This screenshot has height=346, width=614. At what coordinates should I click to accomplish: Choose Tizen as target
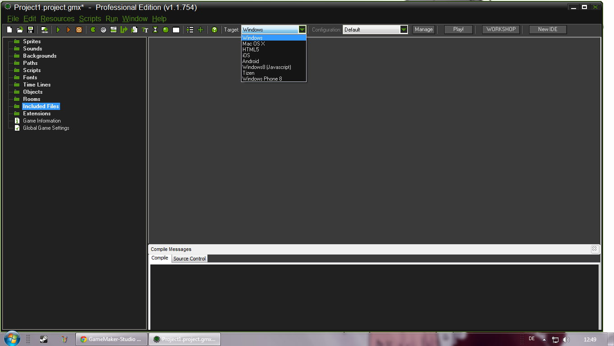(x=274, y=73)
